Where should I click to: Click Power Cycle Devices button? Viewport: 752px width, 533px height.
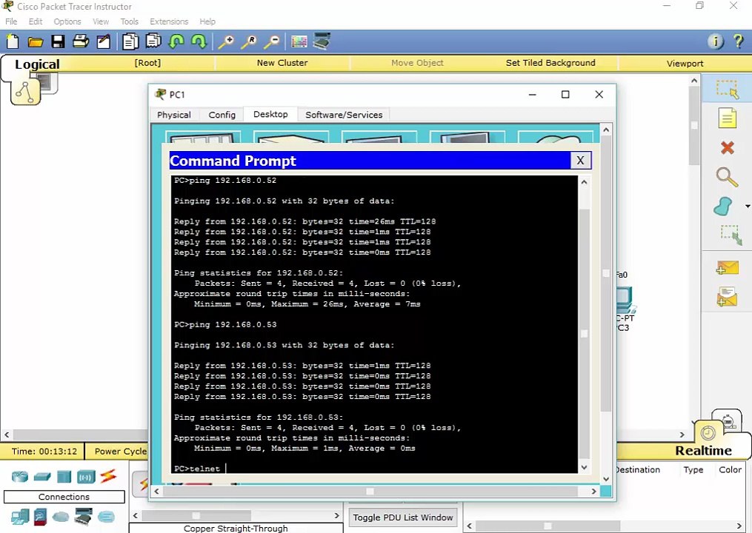coord(120,451)
